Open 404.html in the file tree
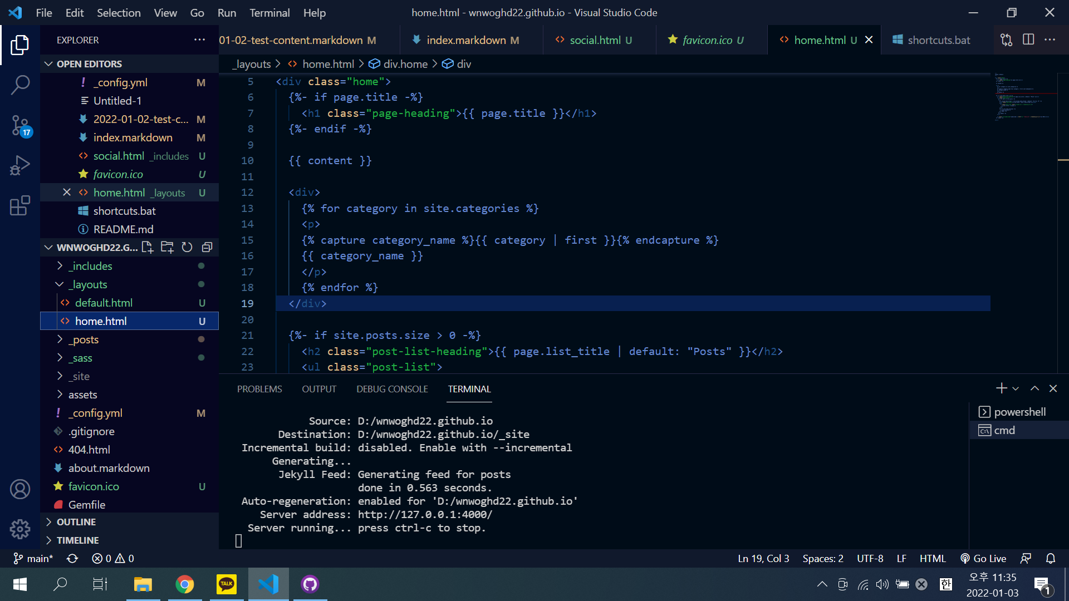The image size is (1069, 601). click(129, 450)
